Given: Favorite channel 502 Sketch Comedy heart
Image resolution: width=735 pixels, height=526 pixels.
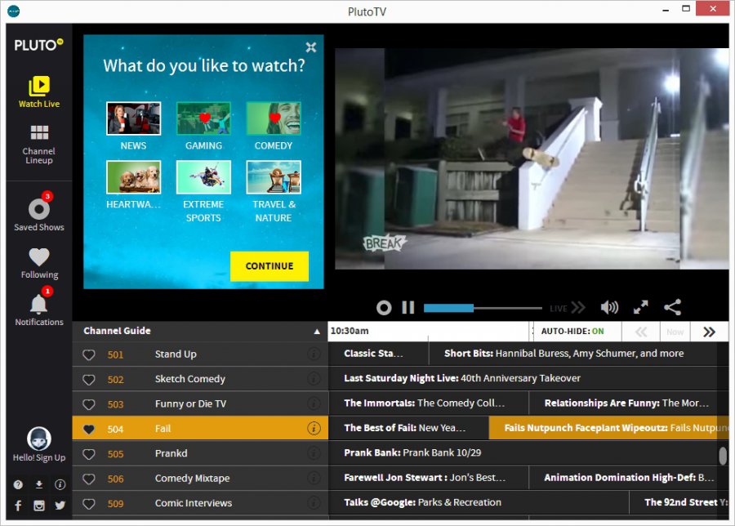Looking at the screenshot, I should [89, 380].
